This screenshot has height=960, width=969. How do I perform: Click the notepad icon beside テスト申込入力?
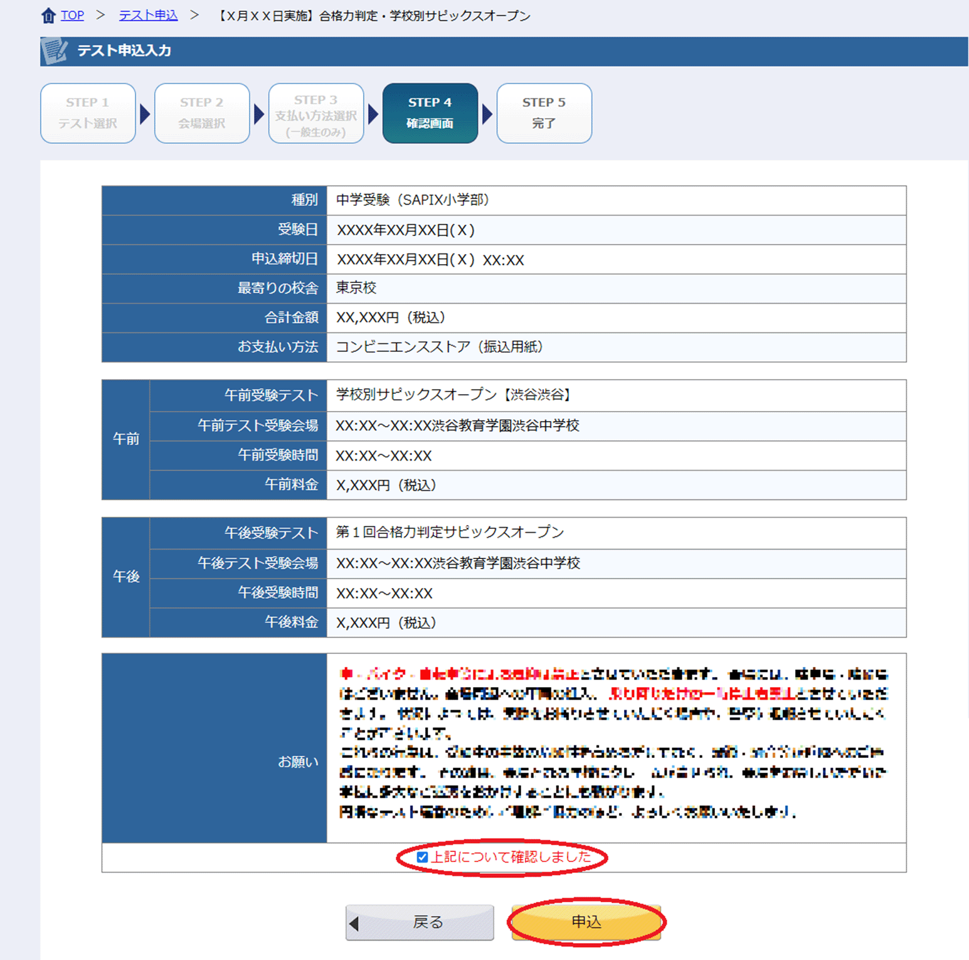[55, 51]
